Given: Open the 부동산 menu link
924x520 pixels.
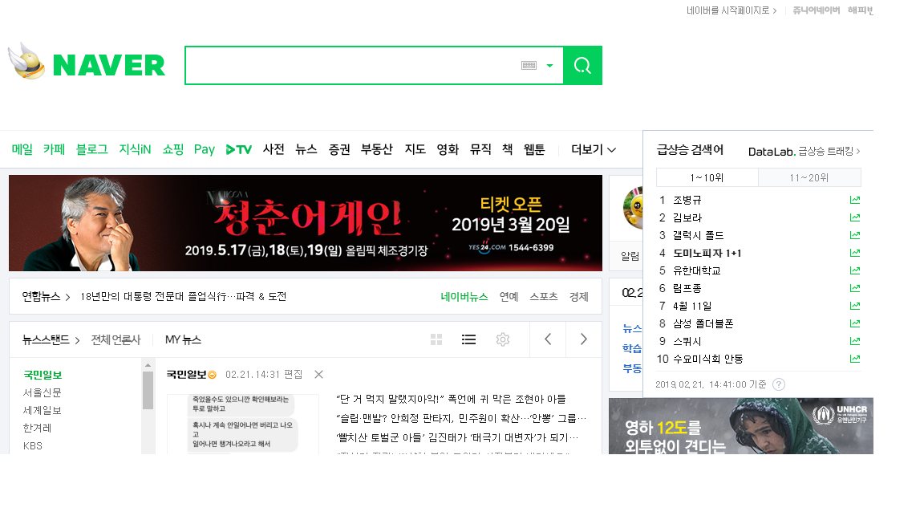Looking at the screenshot, I should click(x=376, y=149).
